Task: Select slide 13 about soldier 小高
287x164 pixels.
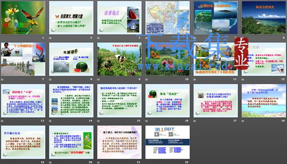Action: (23, 101)
